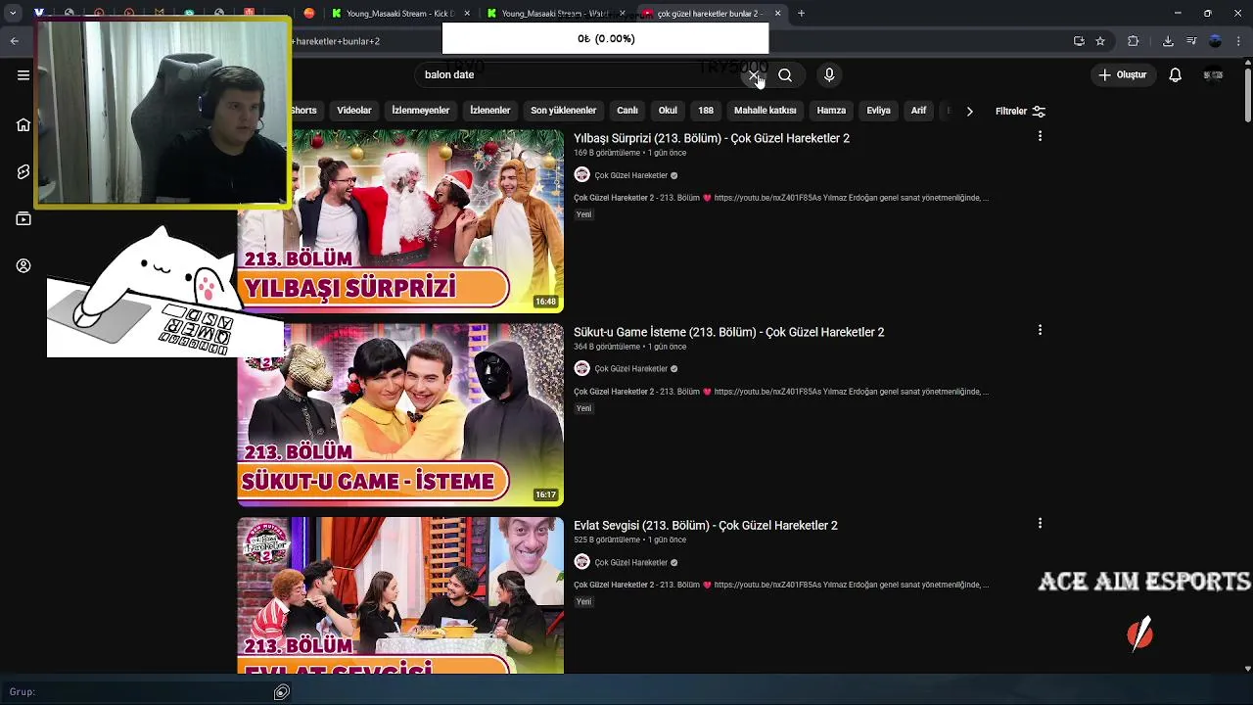
Task: Click channel avatar under Evlat Sevgisi
Action: pos(581,562)
